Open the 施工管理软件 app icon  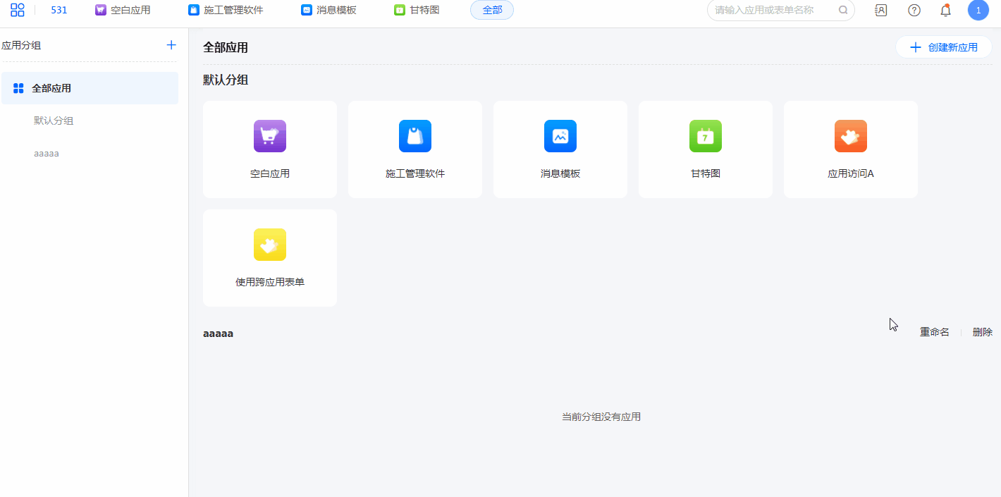[415, 136]
